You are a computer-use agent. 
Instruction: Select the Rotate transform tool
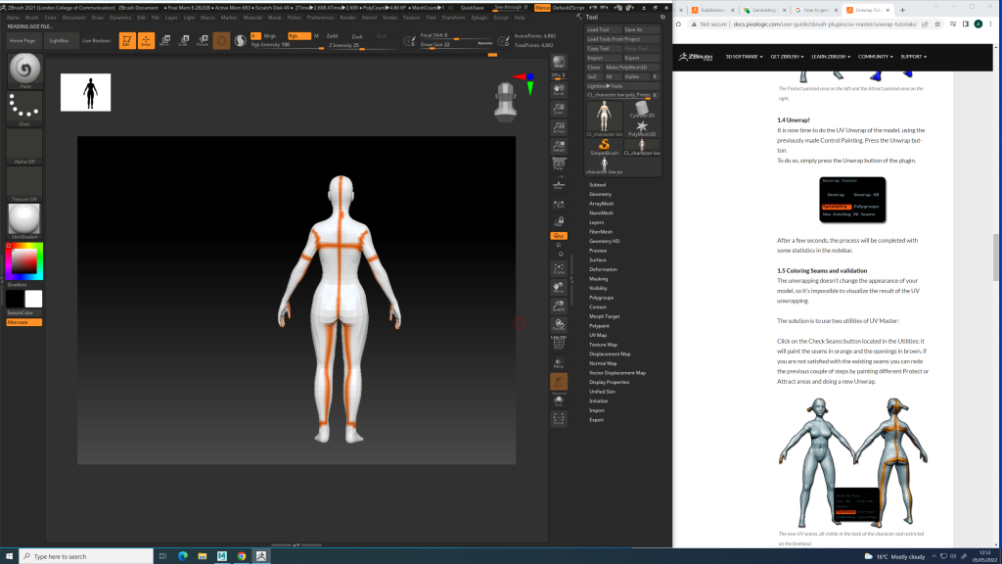(202, 41)
